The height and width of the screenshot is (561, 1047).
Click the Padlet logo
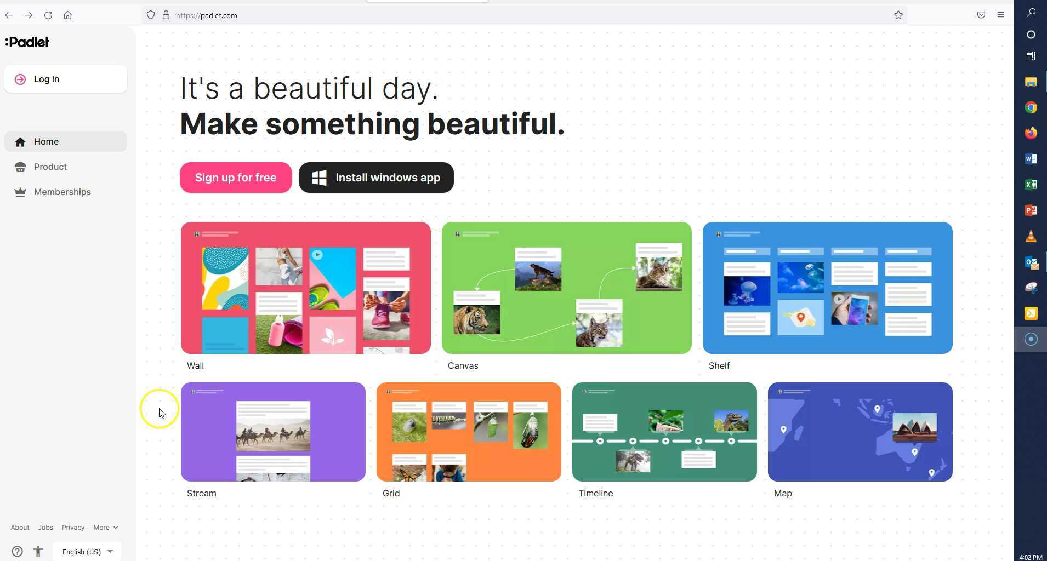[26, 42]
